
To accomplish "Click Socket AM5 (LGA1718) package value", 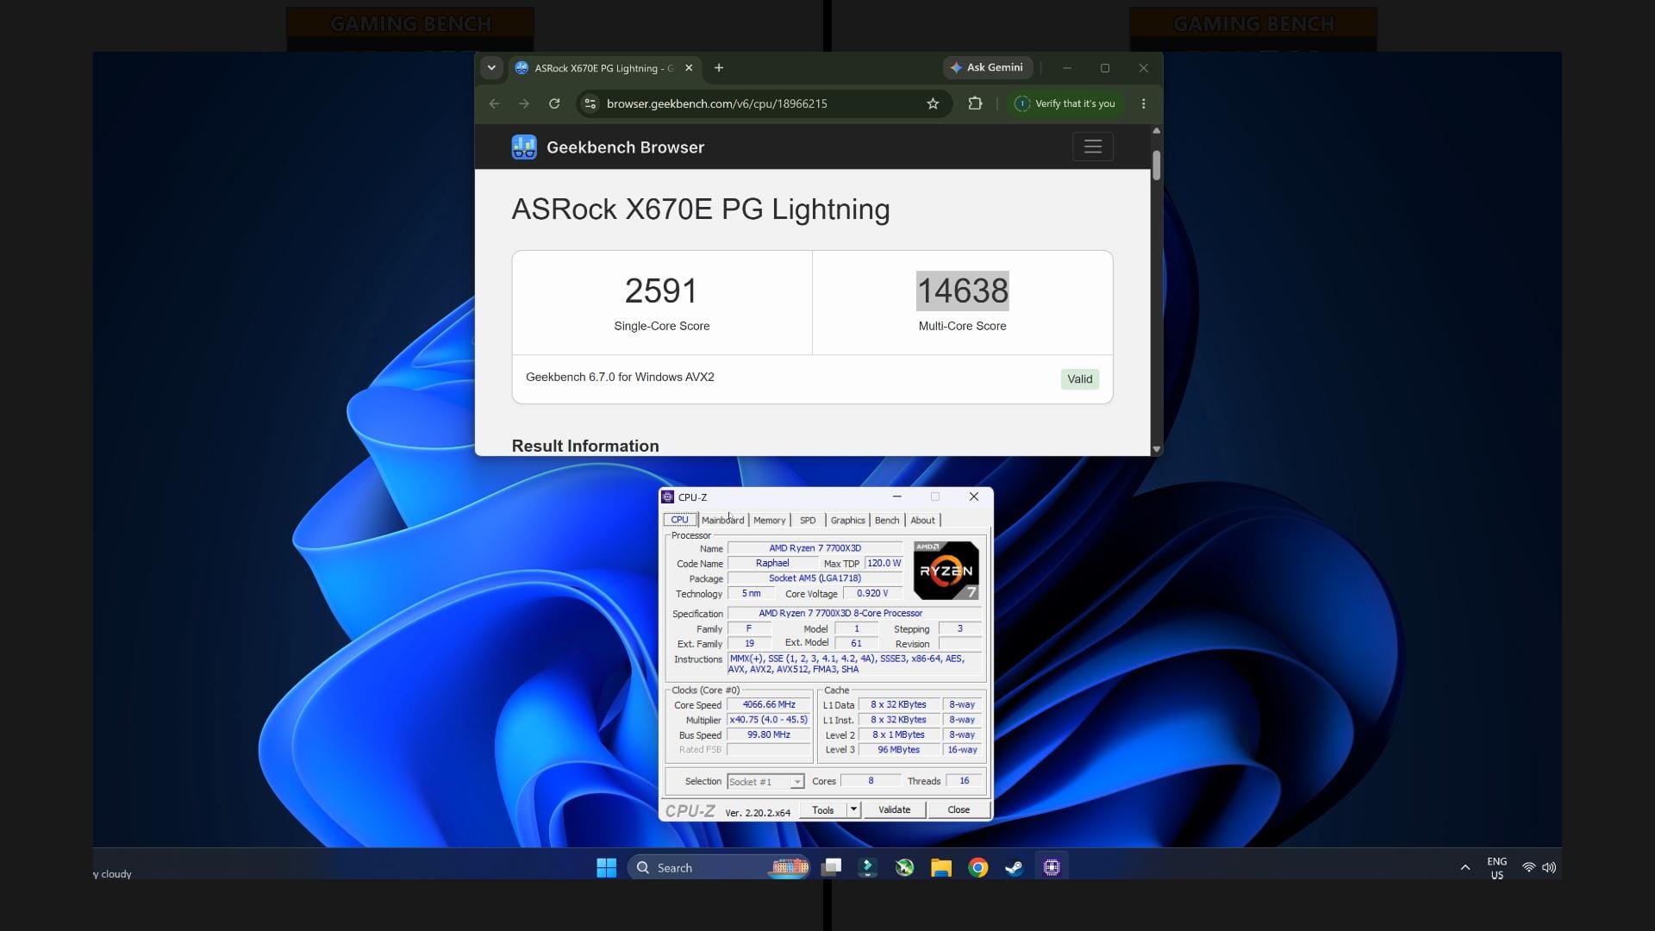I will (815, 578).
